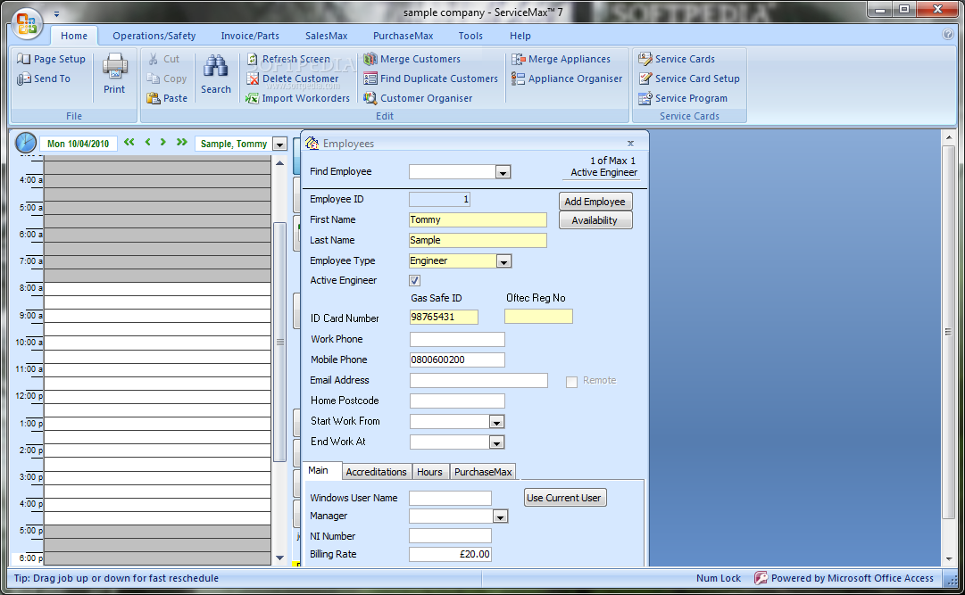Jump back with the double-left arrows

pos(129,142)
